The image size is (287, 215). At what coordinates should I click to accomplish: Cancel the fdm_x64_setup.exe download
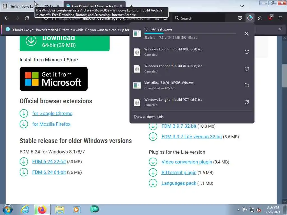(247, 34)
